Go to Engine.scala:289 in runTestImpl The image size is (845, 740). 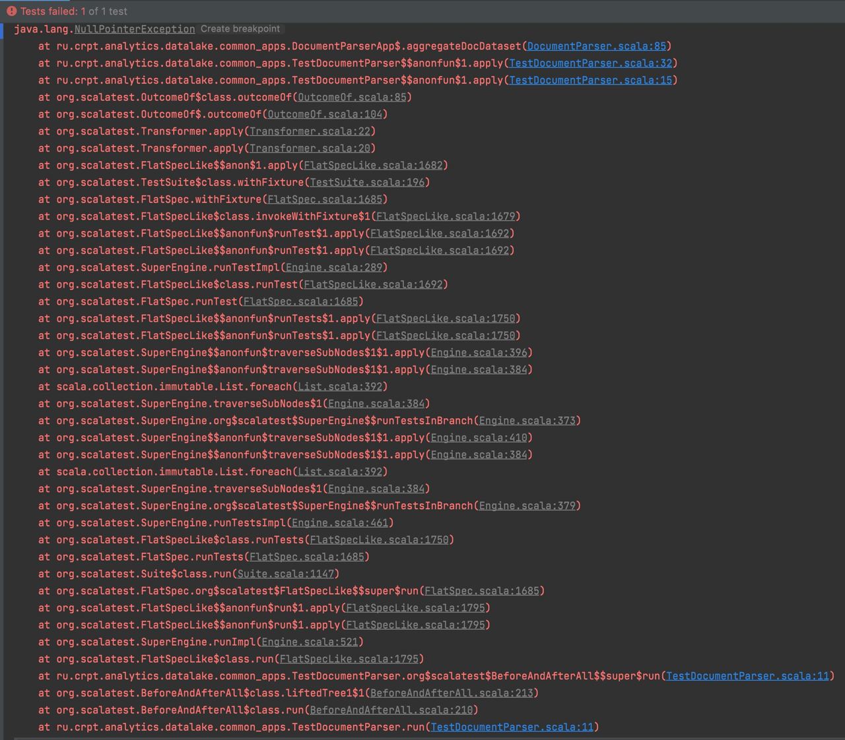click(x=334, y=268)
